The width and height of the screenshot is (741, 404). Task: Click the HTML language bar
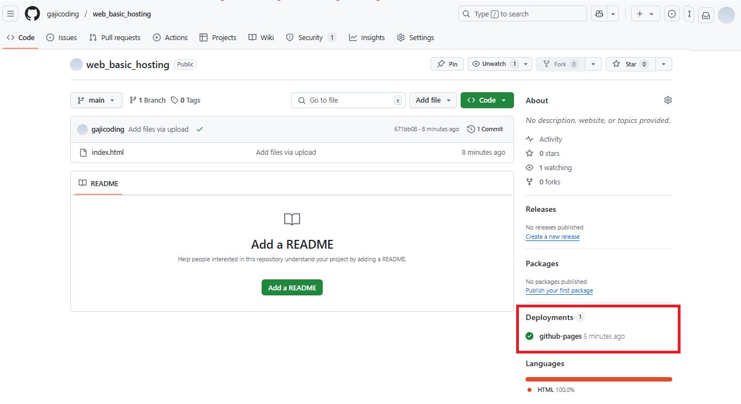pyautogui.click(x=599, y=379)
